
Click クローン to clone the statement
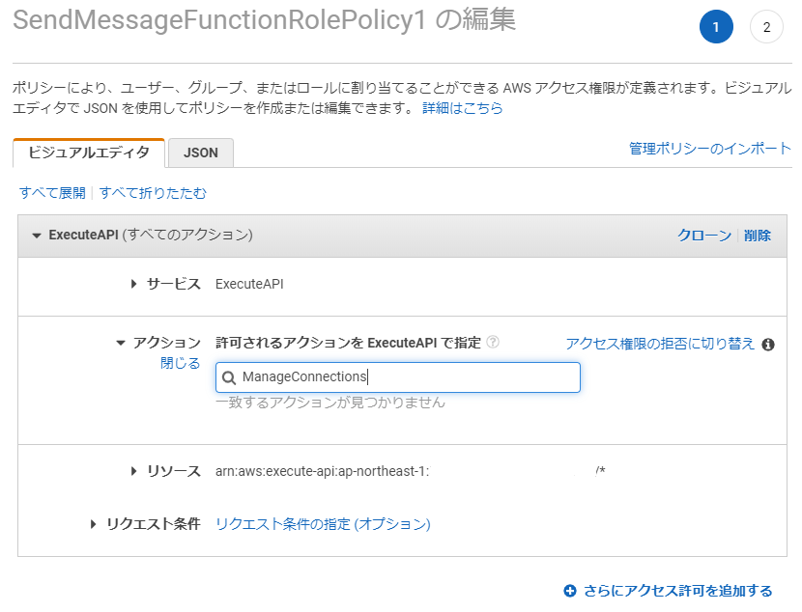[x=704, y=236]
